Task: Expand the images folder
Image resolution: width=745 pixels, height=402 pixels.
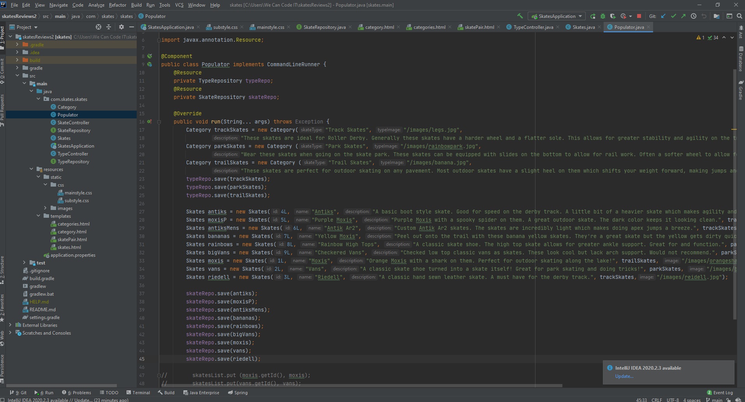Action: pyautogui.click(x=45, y=208)
